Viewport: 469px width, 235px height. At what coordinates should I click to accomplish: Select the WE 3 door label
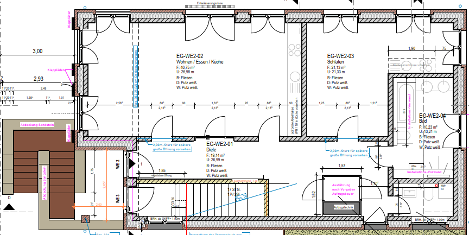point(118,198)
